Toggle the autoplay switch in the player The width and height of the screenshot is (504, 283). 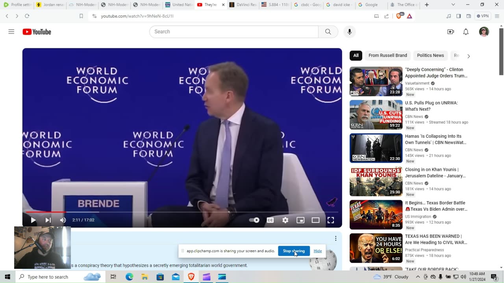pyautogui.click(x=255, y=220)
